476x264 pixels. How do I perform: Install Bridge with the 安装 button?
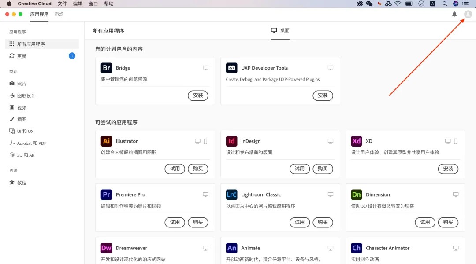[198, 95]
